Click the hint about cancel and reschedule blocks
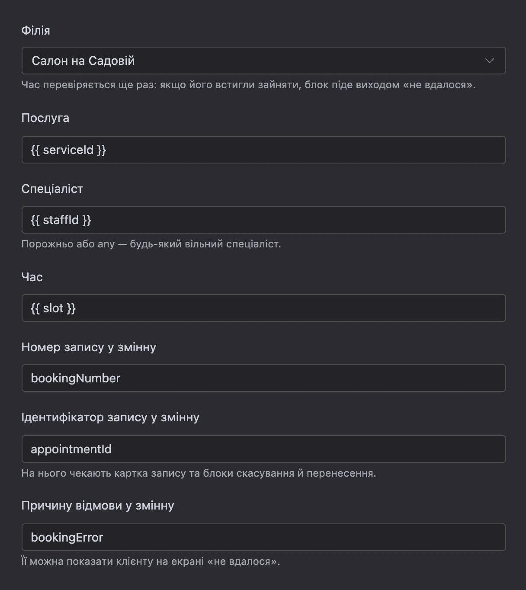 199,473
